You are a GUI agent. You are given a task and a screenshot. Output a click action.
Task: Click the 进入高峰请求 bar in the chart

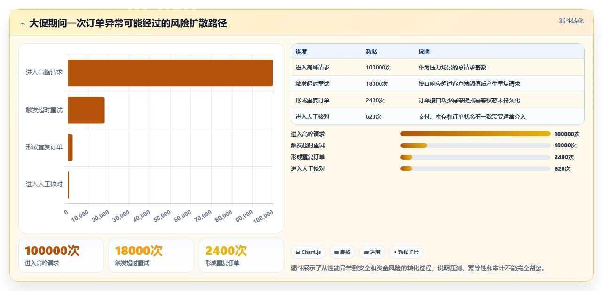[170, 73]
